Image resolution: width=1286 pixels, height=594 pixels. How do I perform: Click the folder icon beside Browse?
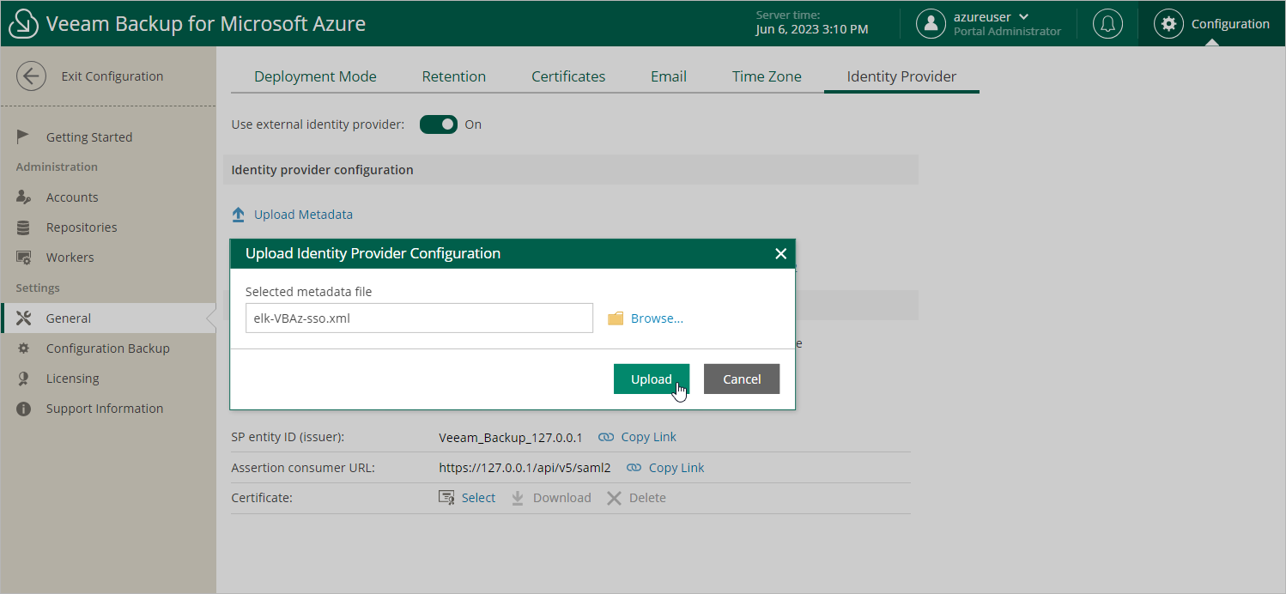pyautogui.click(x=616, y=318)
